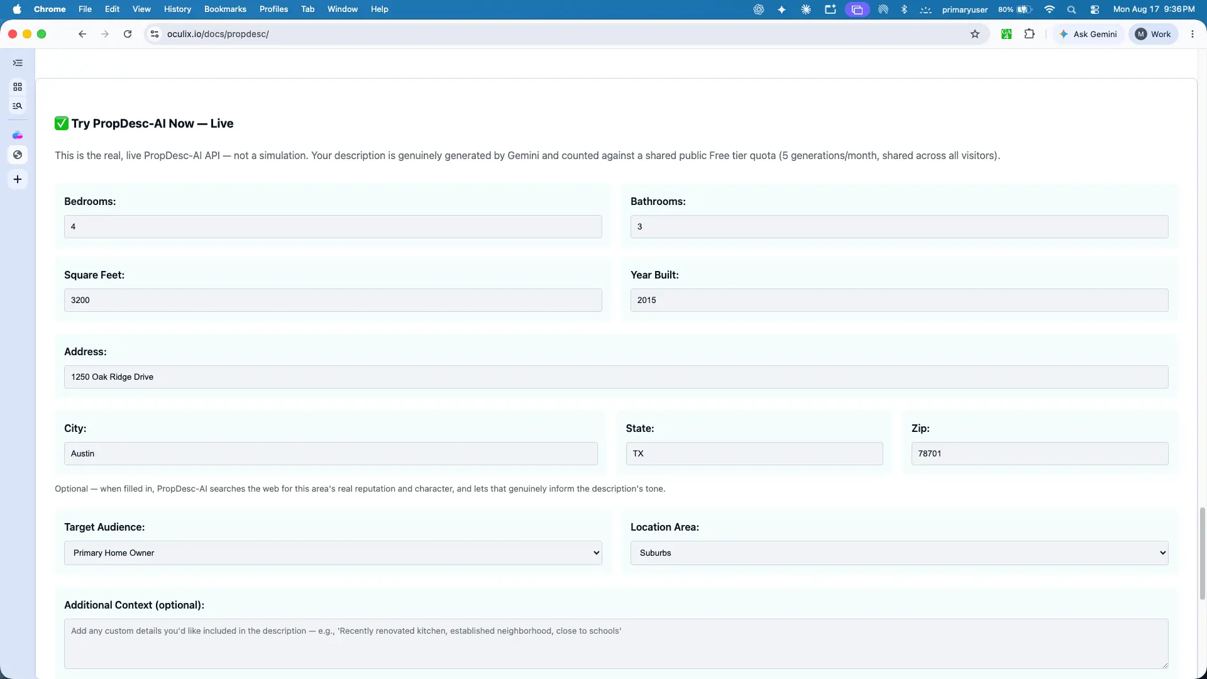This screenshot has width=1207, height=679.
Task: Open the File menu
Action: [85, 9]
